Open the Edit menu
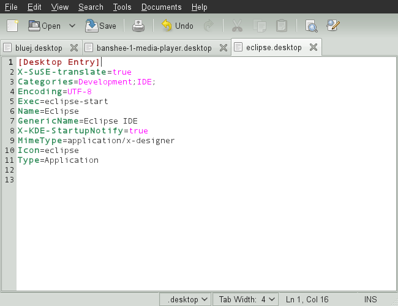The width and height of the screenshot is (398, 306). click(x=34, y=7)
